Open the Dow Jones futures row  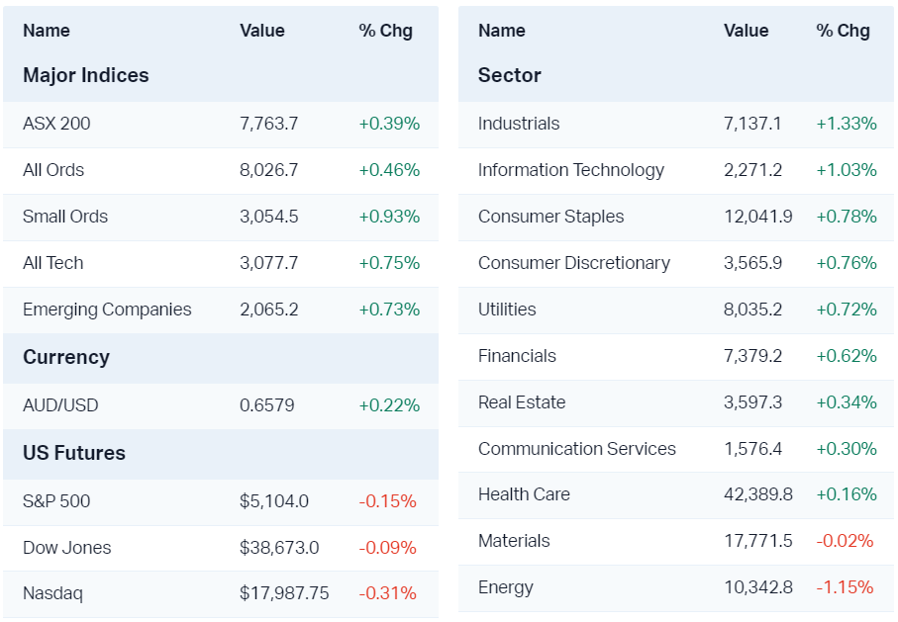pos(67,548)
